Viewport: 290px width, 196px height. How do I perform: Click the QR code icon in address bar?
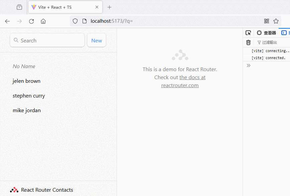pyautogui.click(x=266, y=21)
